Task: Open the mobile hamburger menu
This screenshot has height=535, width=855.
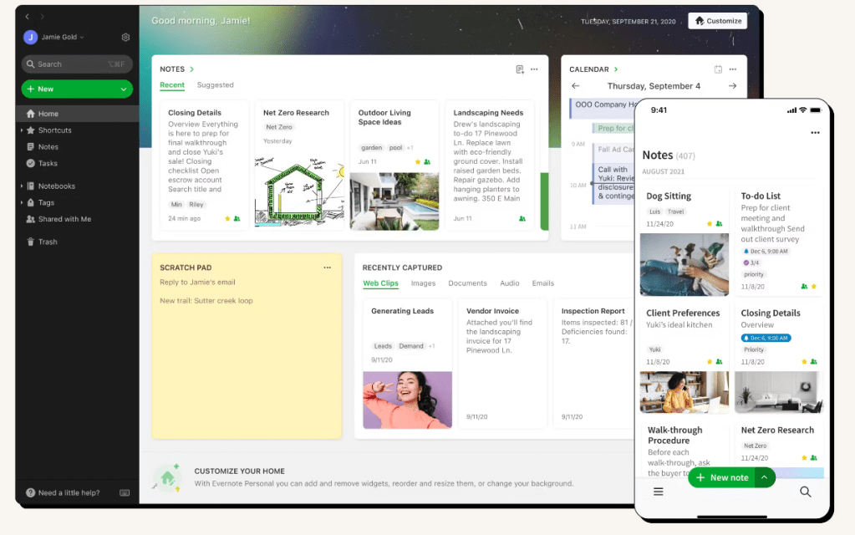Action: pos(658,492)
